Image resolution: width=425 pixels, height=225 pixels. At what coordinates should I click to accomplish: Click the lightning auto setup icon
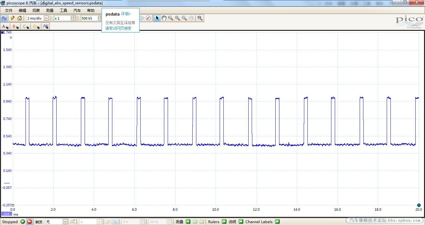tap(13, 18)
